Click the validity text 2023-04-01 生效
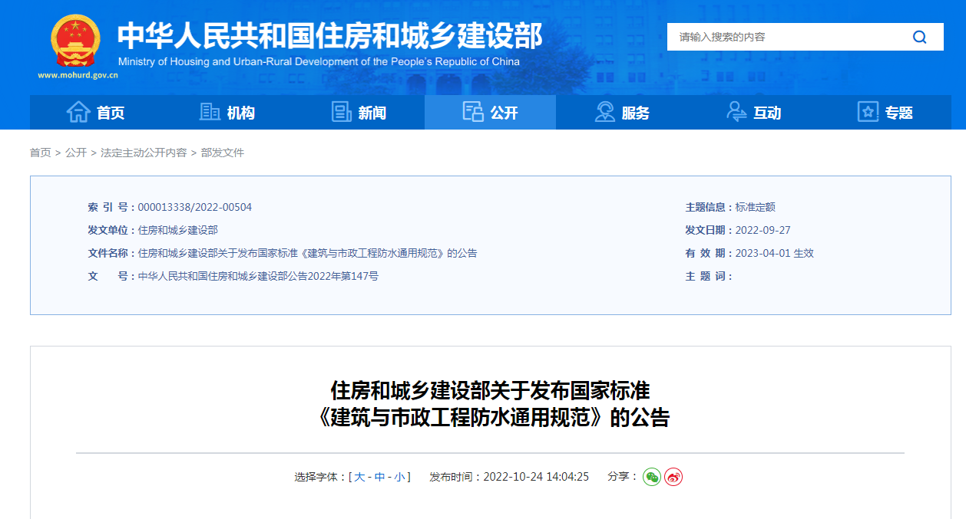Image resolution: width=966 pixels, height=519 pixels. tap(775, 253)
